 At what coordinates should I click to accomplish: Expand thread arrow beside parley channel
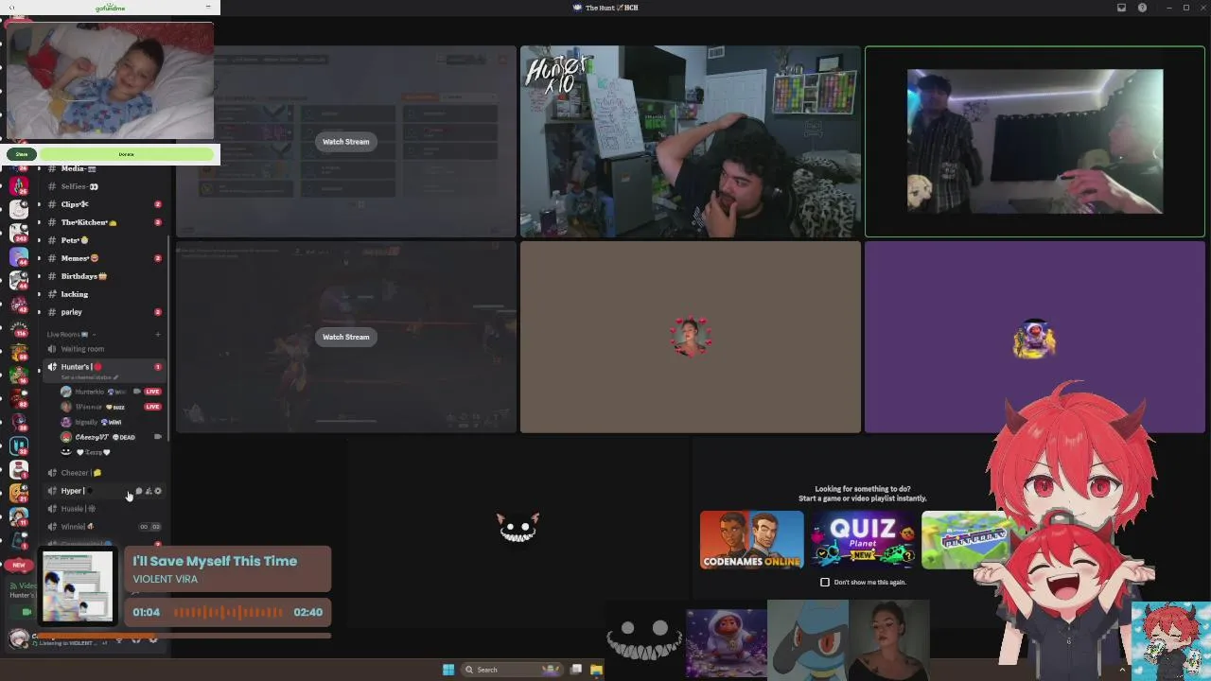39,312
